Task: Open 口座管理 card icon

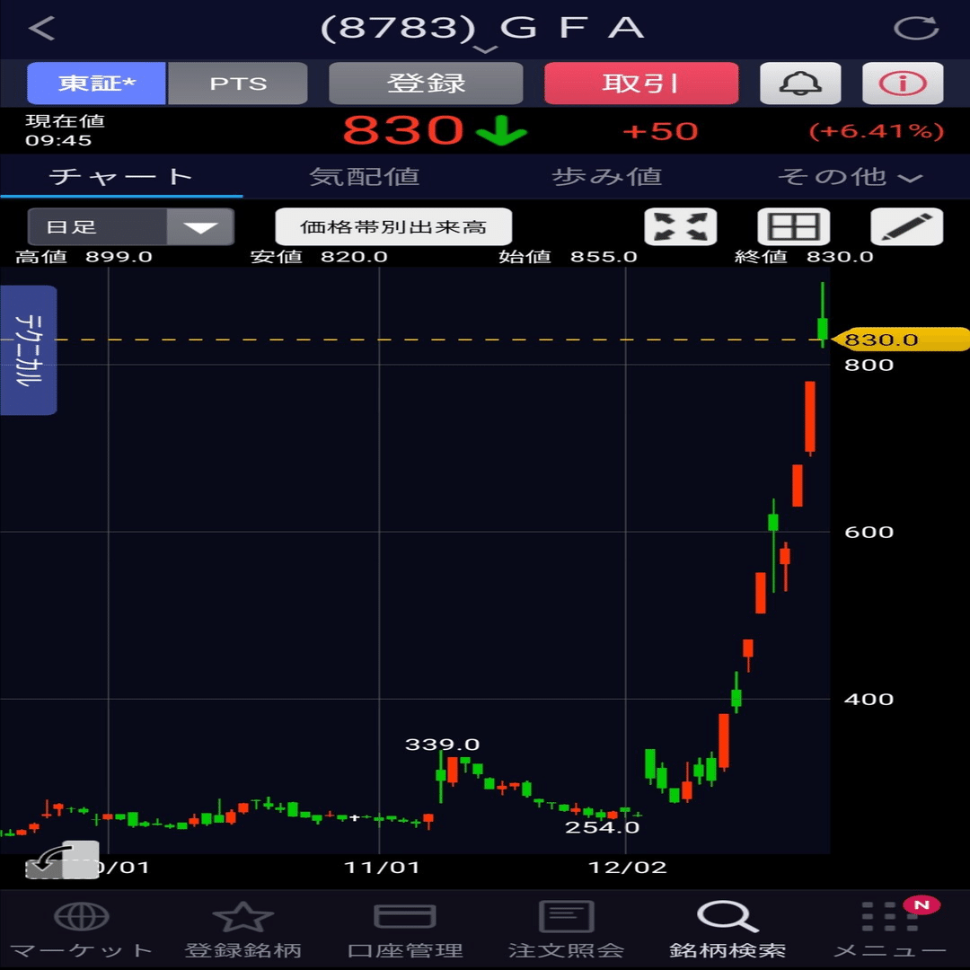Action: (404, 916)
